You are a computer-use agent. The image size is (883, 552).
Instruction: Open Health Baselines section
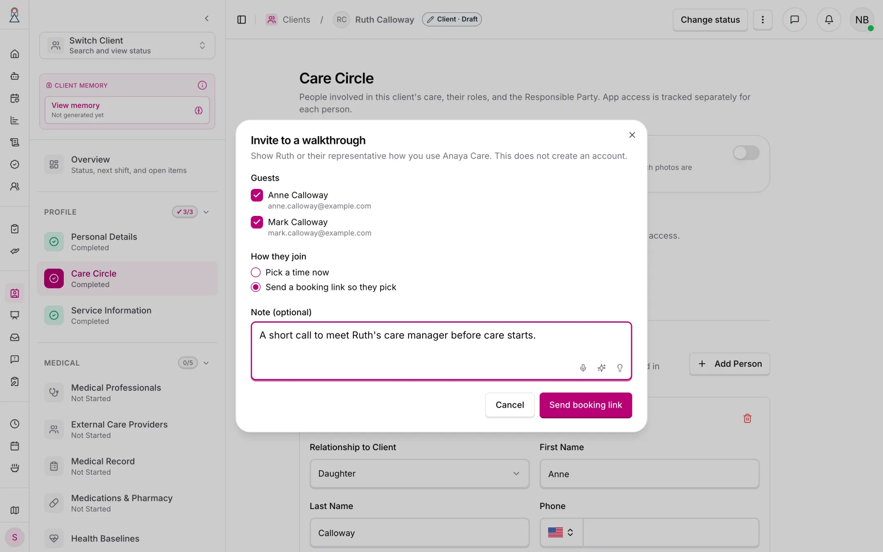point(127,539)
